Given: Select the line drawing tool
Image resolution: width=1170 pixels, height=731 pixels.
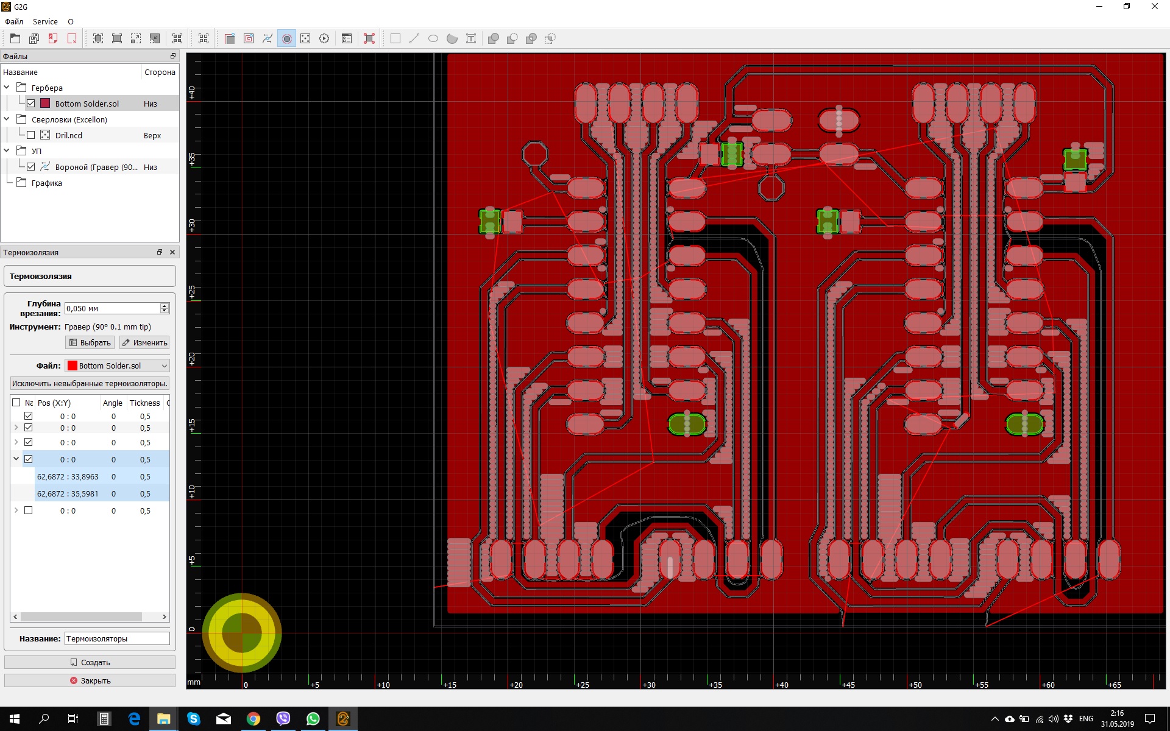Looking at the screenshot, I should pyautogui.click(x=414, y=38).
